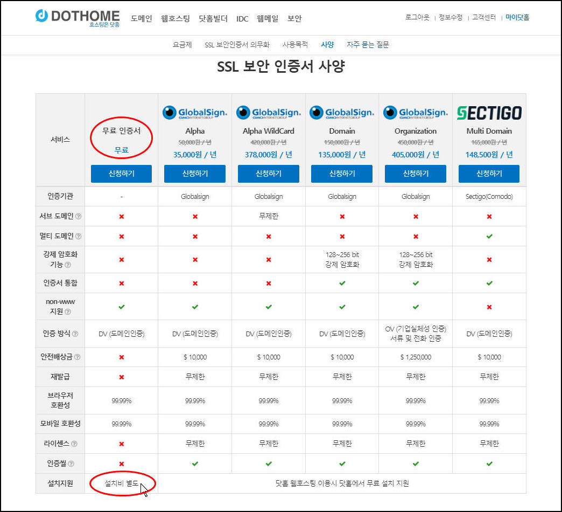Click 135,000원 / 년 Domain price

(x=342, y=155)
